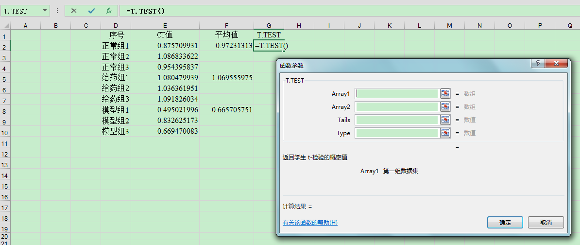Click cell 给药组3
Viewport: 580px width, 245px height.
tap(116, 99)
